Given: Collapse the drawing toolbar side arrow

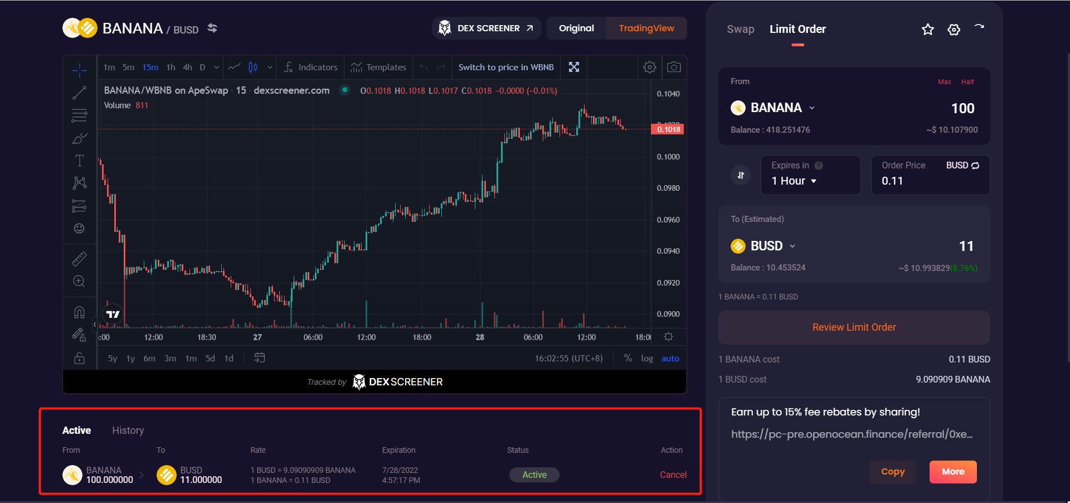Looking at the screenshot, I should [x=95, y=324].
